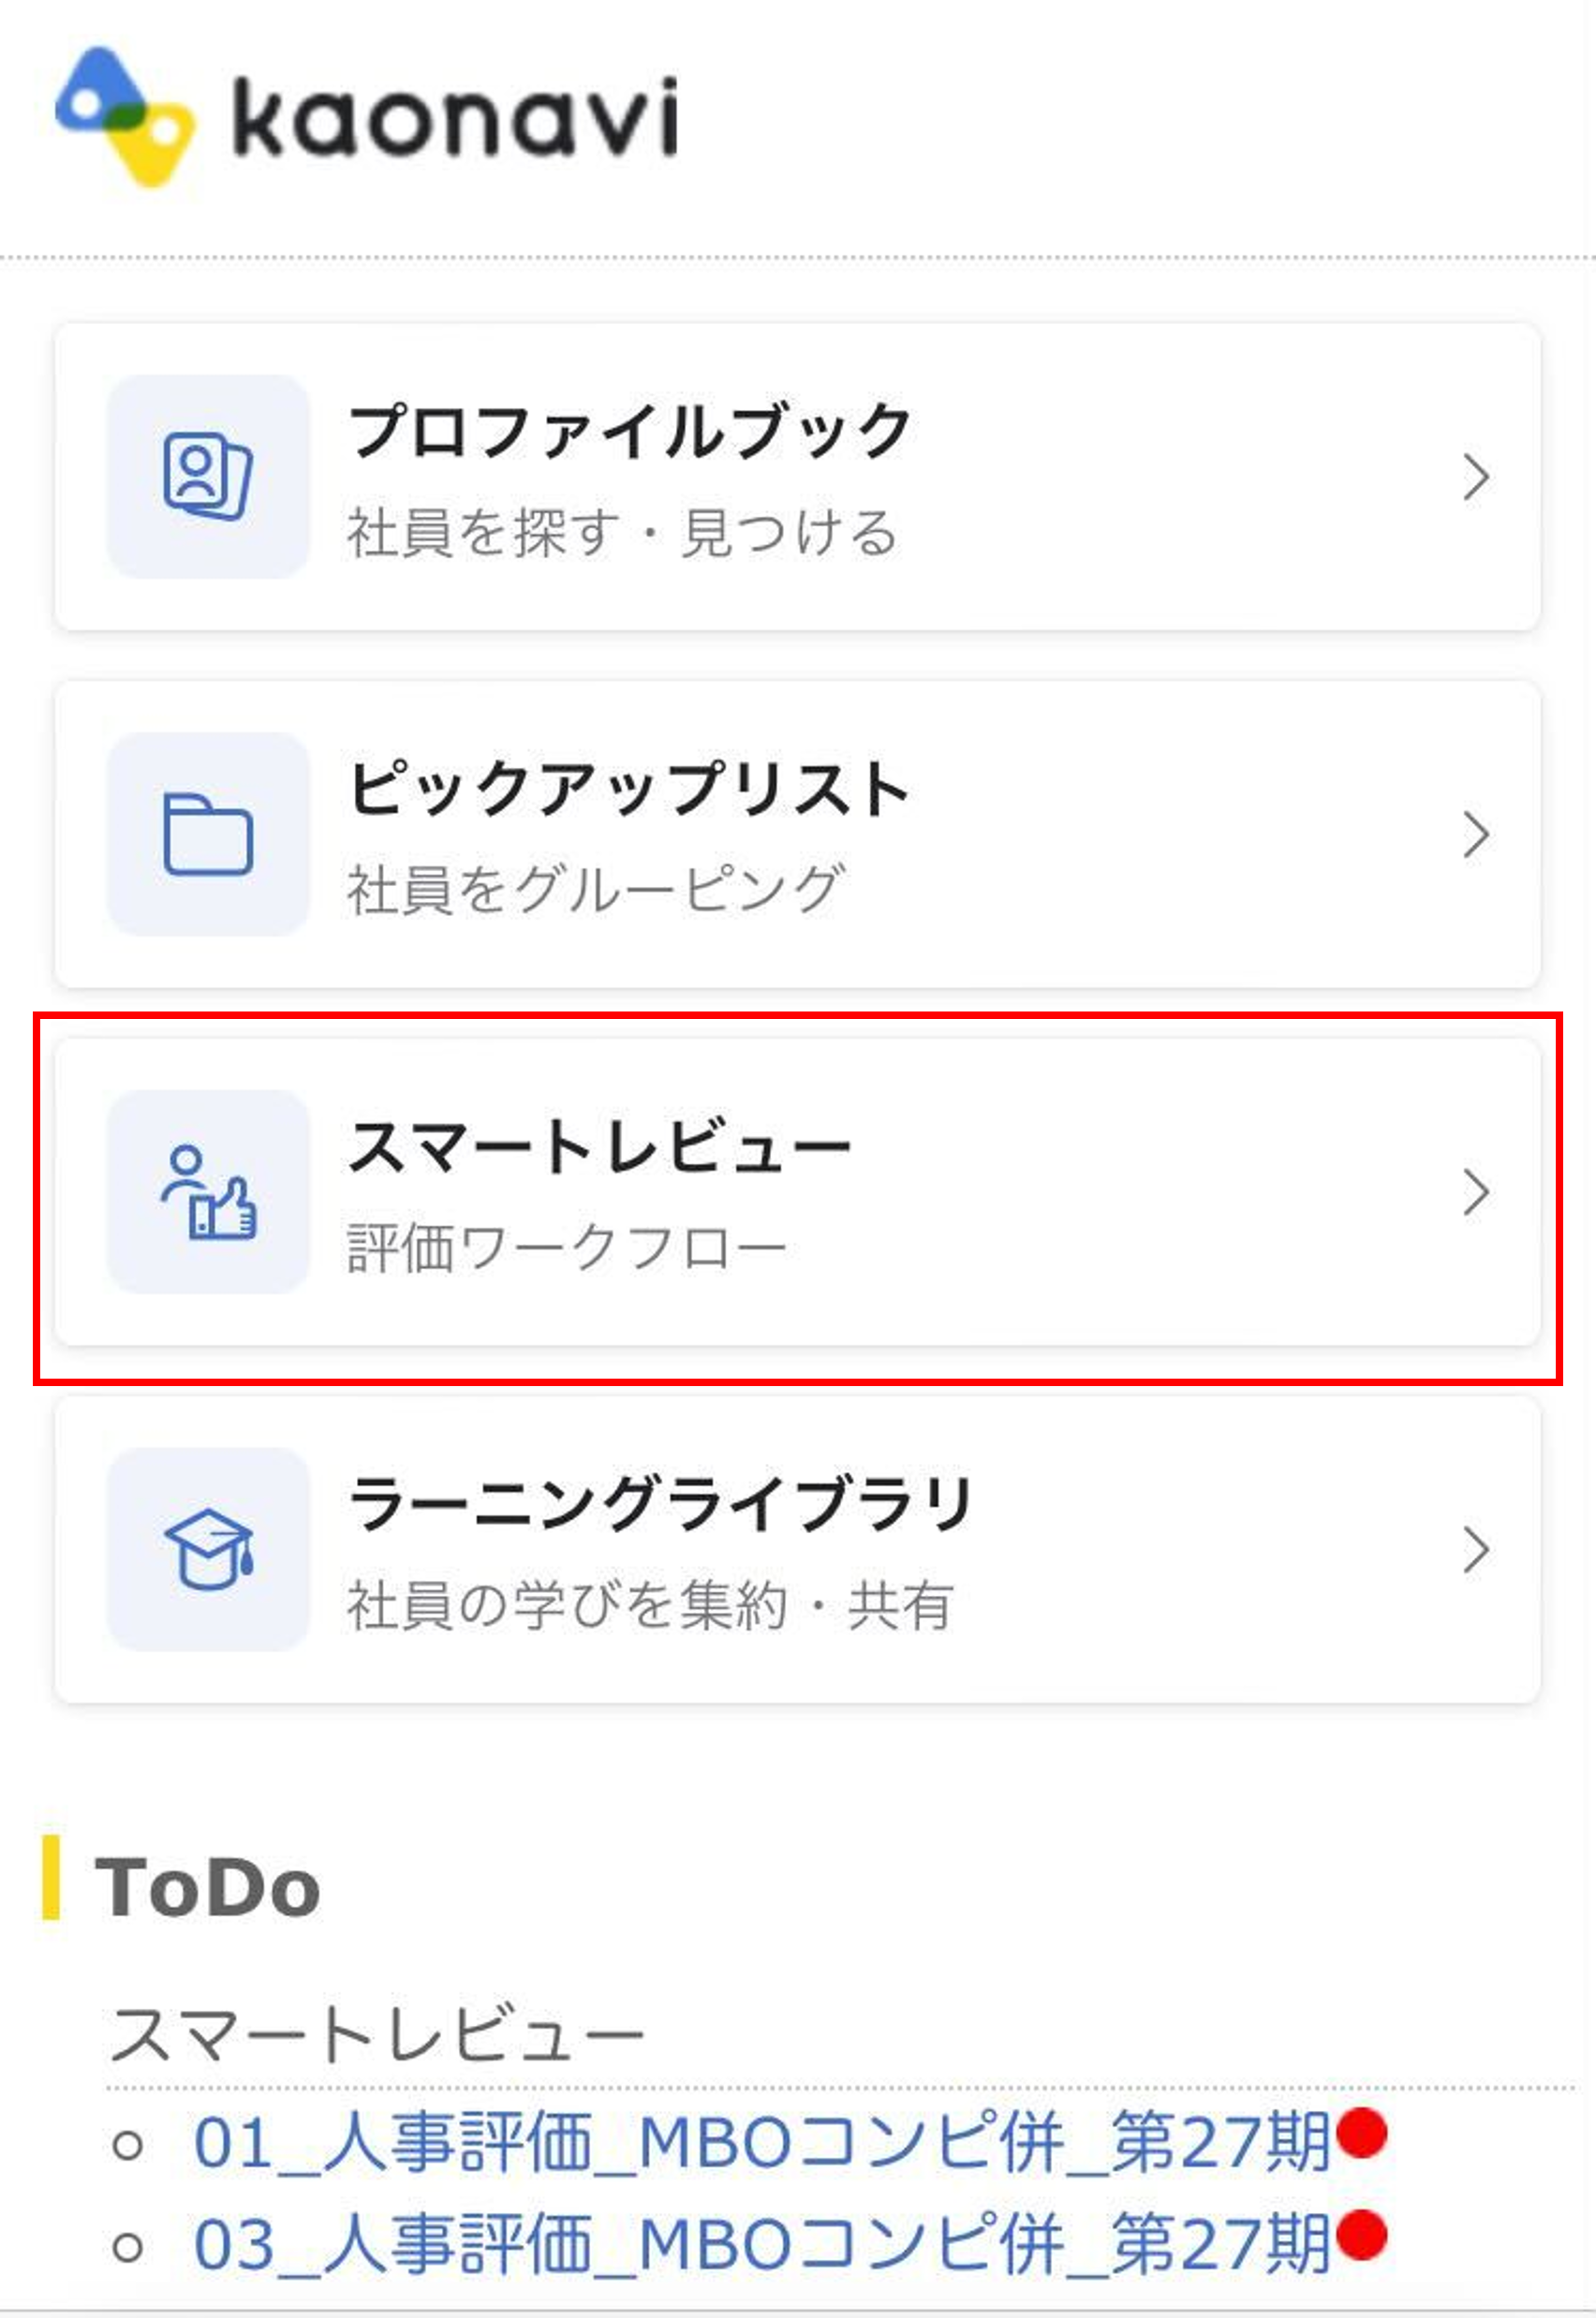Click the ピックアップリスト folder icon
The height and width of the screenshot is (2318, 1596).
tap(208, 834)
